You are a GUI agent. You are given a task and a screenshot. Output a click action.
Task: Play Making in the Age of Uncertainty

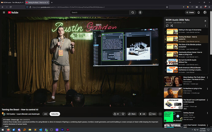[186, 32]
